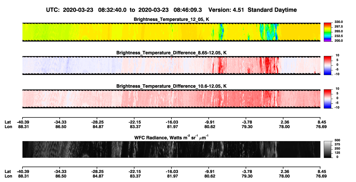Click the red-blue colorbar of 8.65-12.05 difference

[x=328, y=65]
